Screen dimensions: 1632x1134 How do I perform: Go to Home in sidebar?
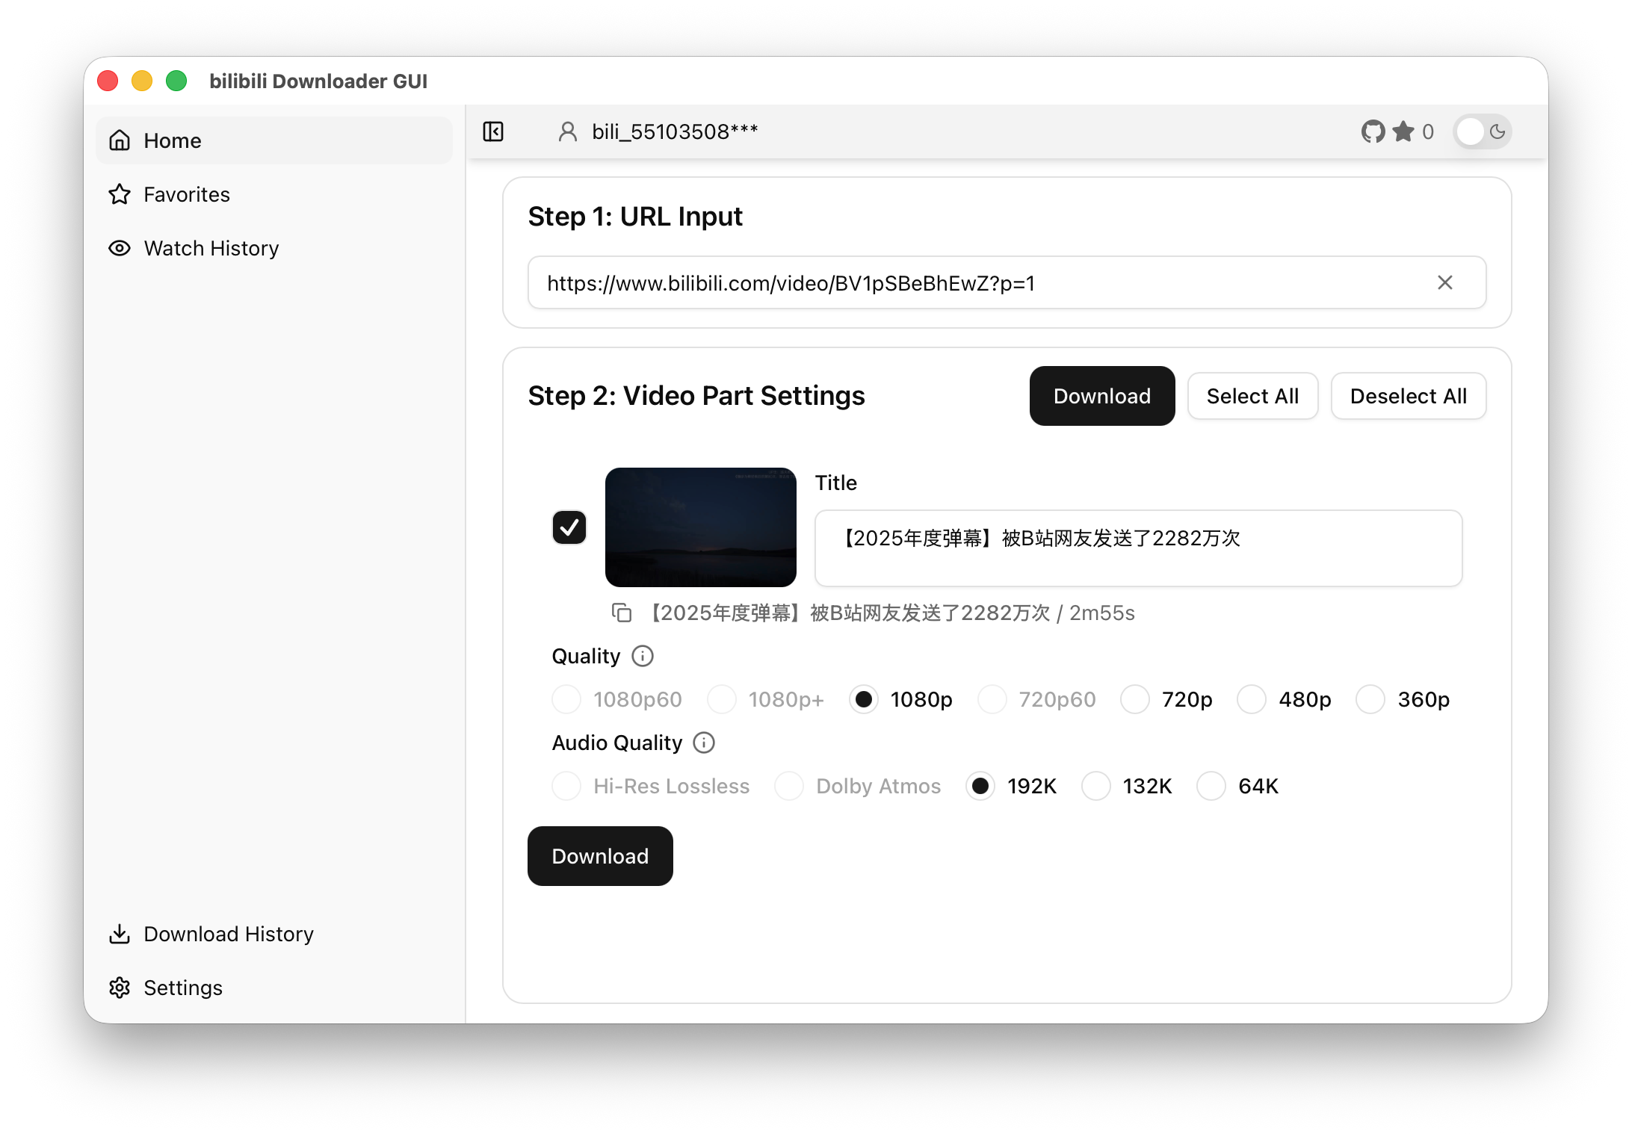[274, 140]
